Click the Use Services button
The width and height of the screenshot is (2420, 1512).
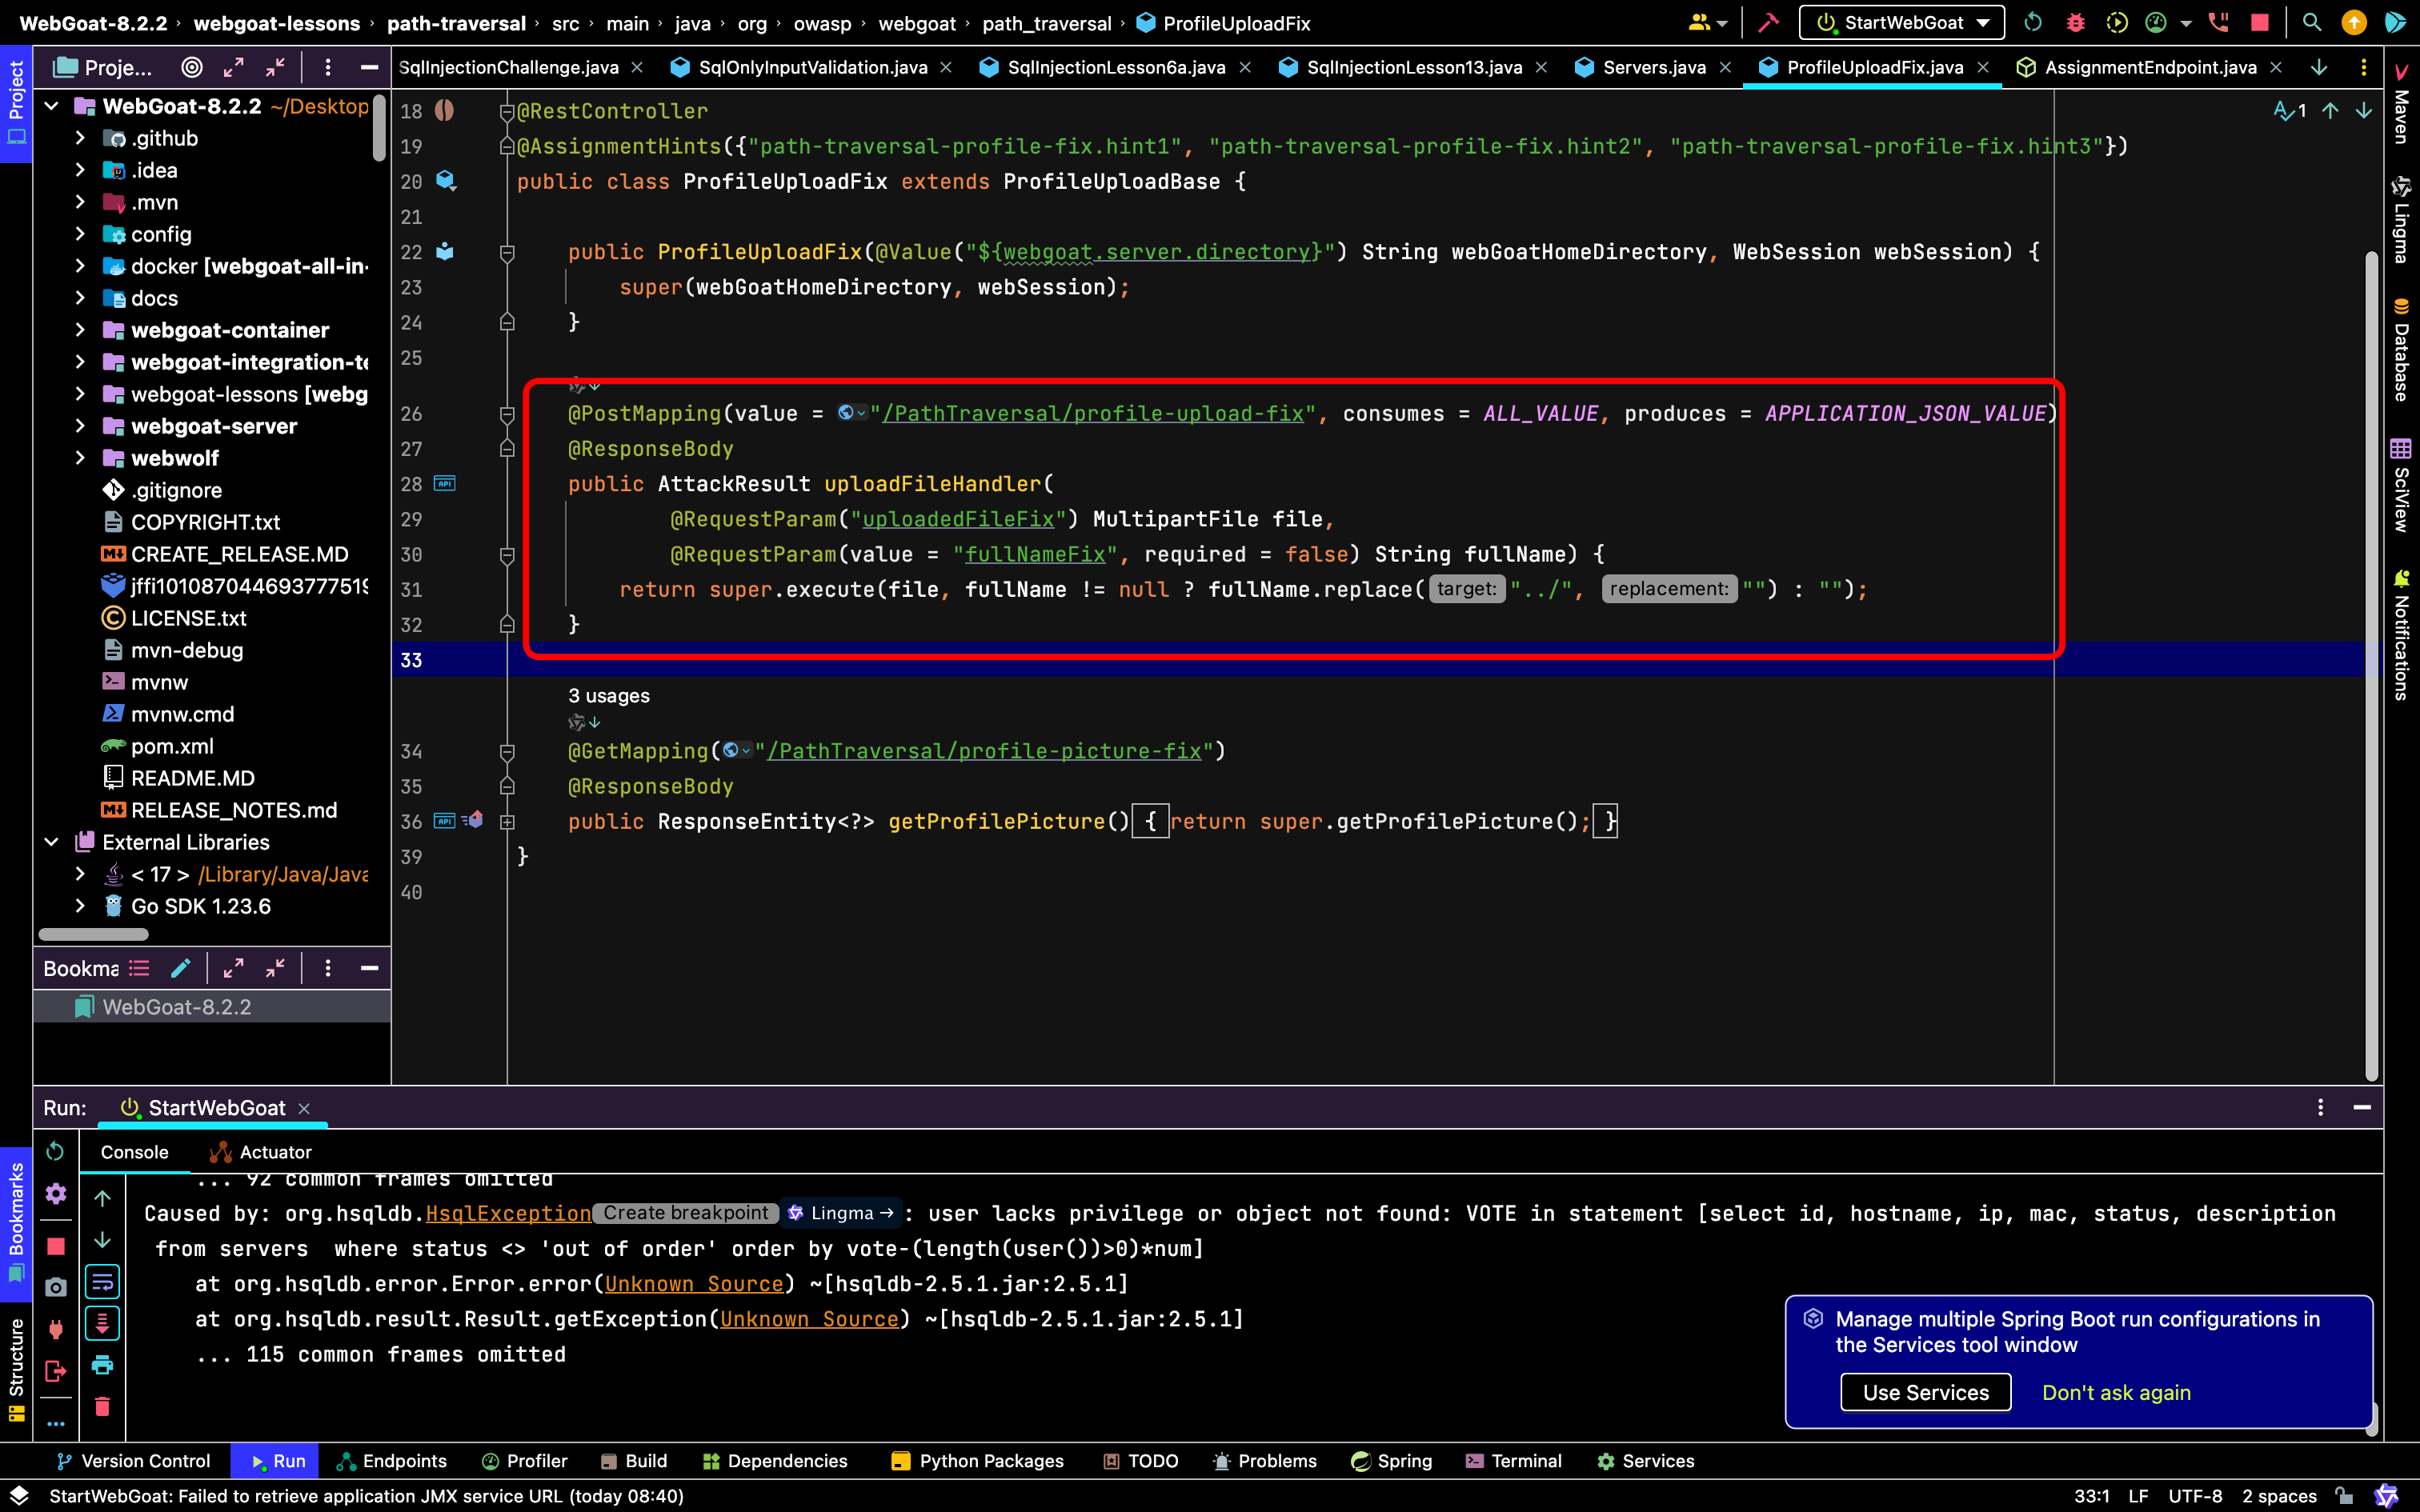point(1925,1393)
